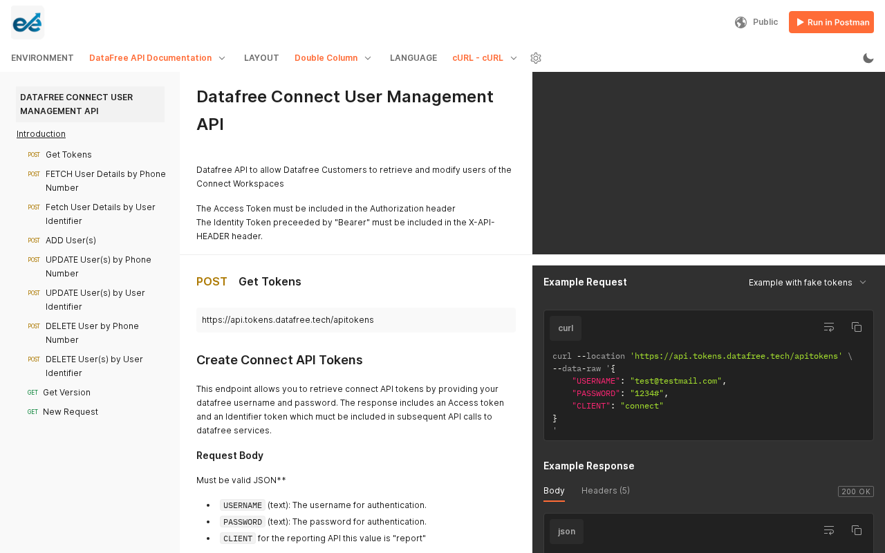Copy the json example response code

click(x=857, y=530)
